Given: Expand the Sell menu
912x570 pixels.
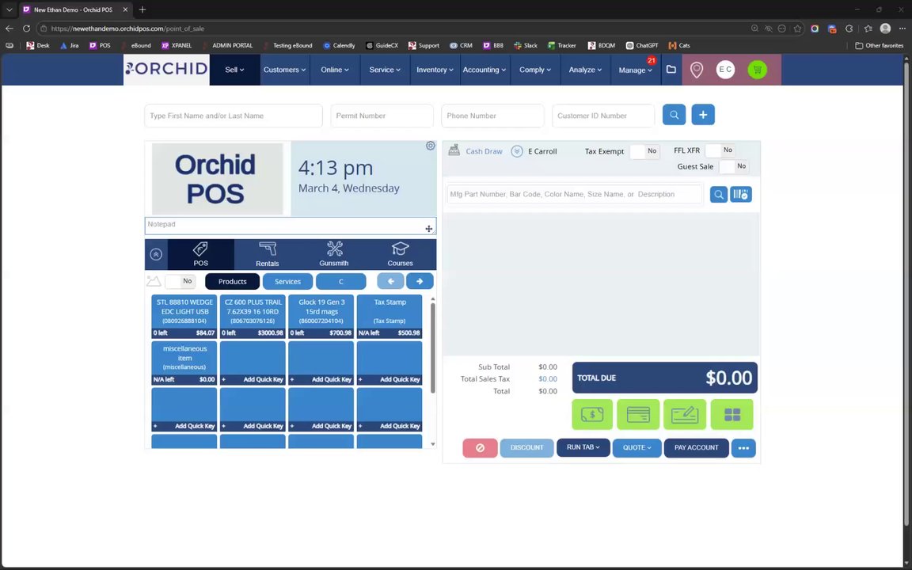Looking at the screenshot, I should pyautogui.click(x=234, y=70).
